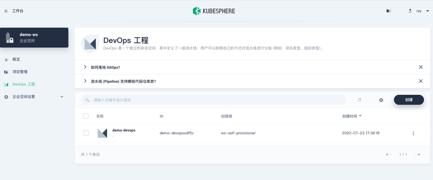Click the 共 1 个条目 count text
Screen dimensions: 433x180
pos(91,155)
